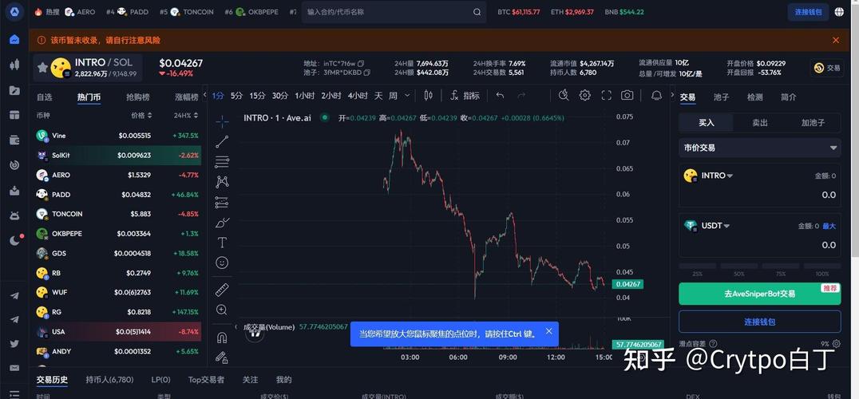This screenshot has height=399, width=859.
Task: Copy the 池子 pool address icon
Action: (x=366, y=73)
